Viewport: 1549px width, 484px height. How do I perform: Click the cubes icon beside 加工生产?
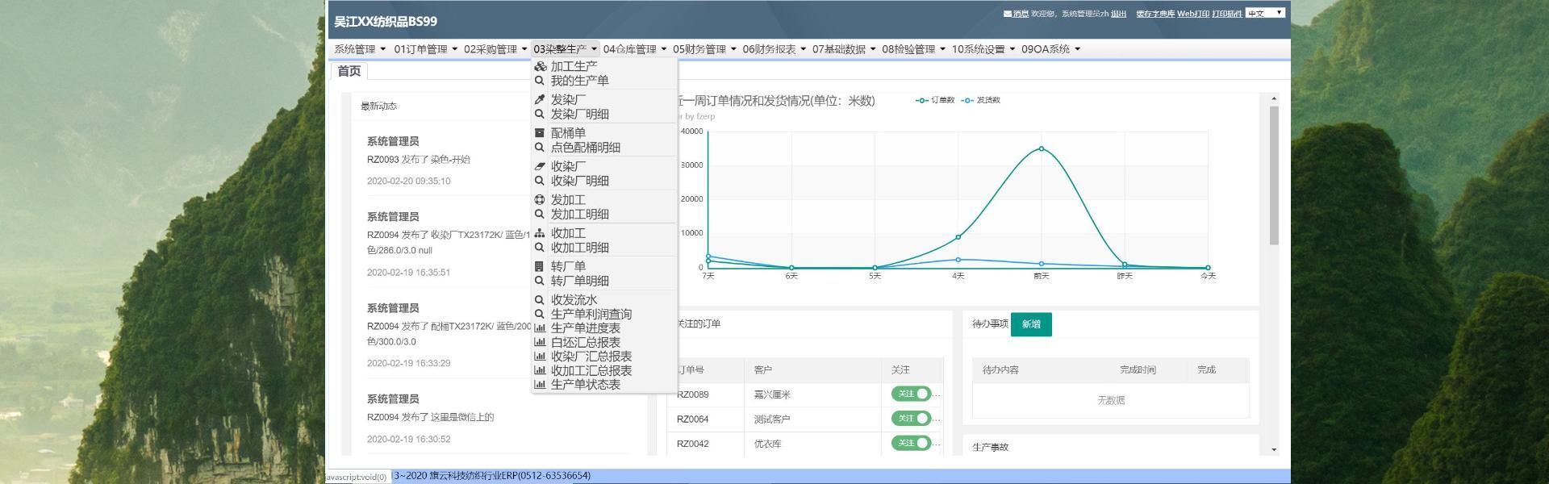tap(540, 67)
